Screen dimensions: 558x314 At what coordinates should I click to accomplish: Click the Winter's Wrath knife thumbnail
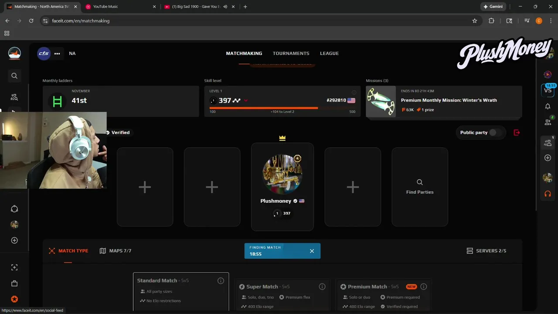[381, 101]
